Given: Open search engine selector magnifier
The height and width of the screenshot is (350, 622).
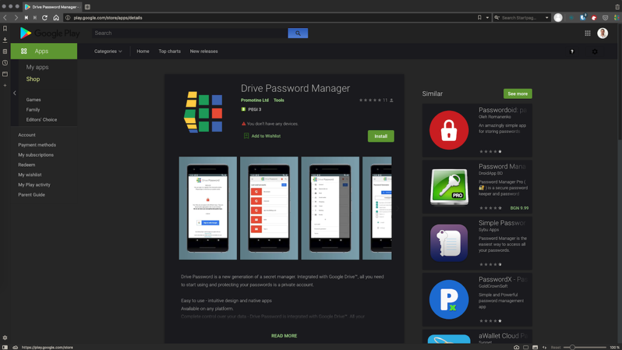Looking at the screenshot, I should click(497, 18).
